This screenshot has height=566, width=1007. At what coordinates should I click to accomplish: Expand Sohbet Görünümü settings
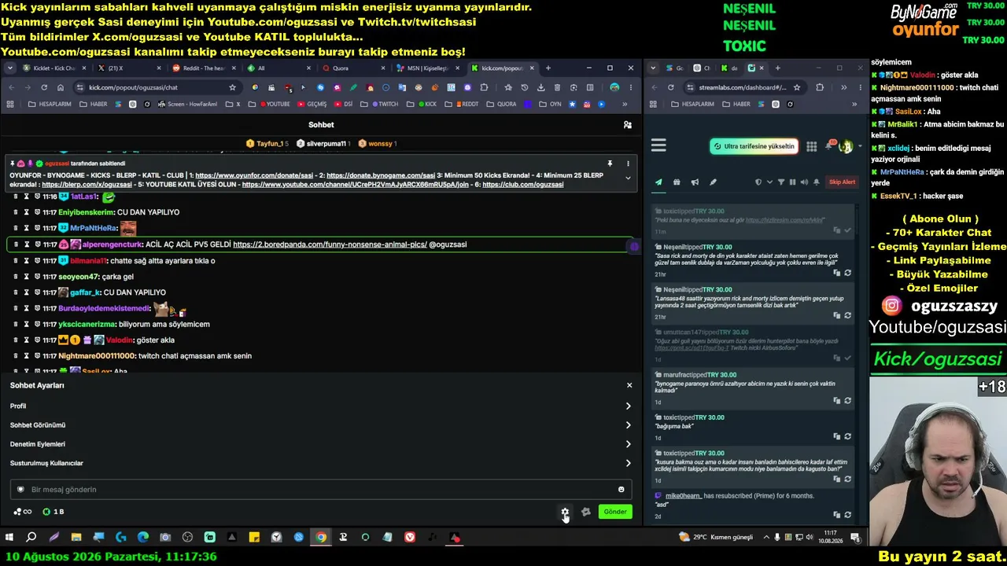coord(320,425)
